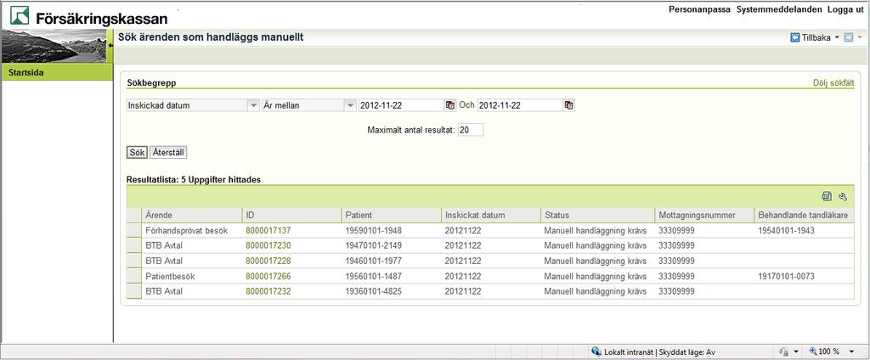Click dentist cell 19540101-1943
Screen dimensions: 870x360
[786, 230]
